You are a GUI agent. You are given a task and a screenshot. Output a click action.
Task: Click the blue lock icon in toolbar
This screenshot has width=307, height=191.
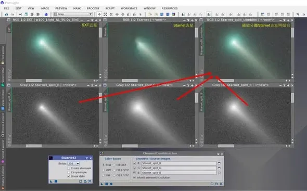click(x=46, y=14)
